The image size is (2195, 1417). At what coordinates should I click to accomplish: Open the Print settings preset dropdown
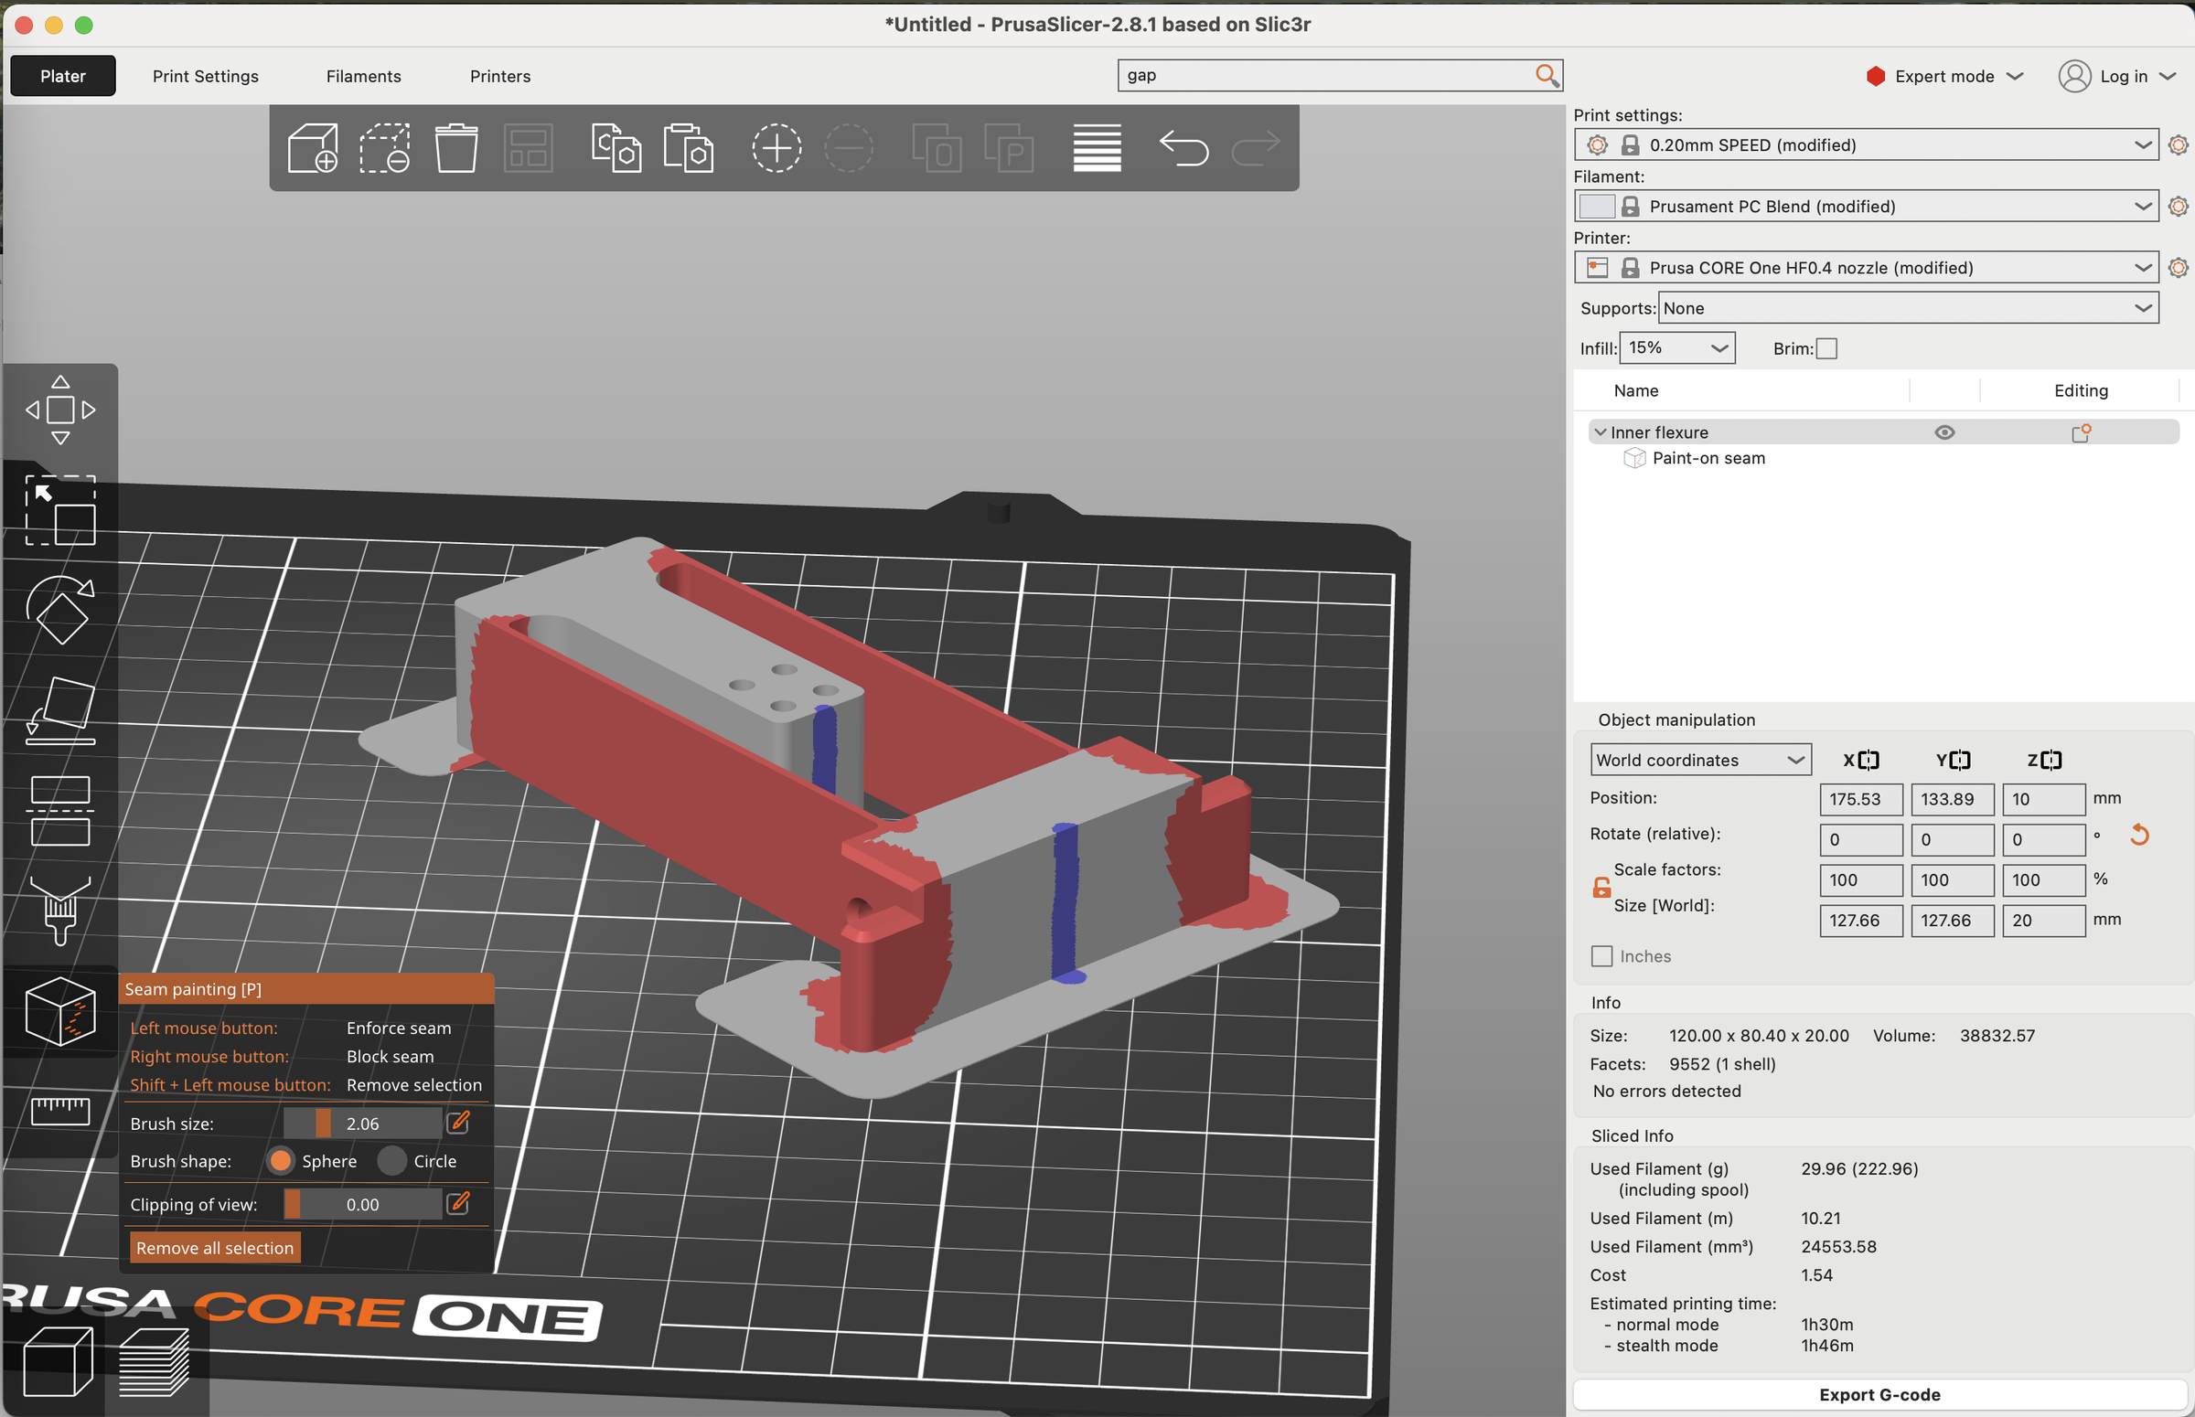tap(1867, 145)
